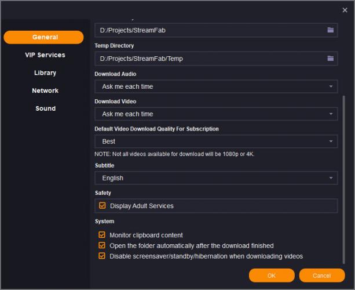The width and height of the screenshot is (355, 290).
Task: Switch to VIP Services tab
Action: (45, 55)
